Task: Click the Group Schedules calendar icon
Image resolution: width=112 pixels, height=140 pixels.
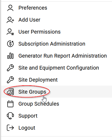Action: (10, 104)
